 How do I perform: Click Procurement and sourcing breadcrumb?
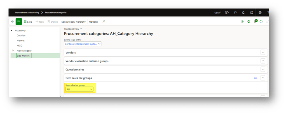coord(27,13)
